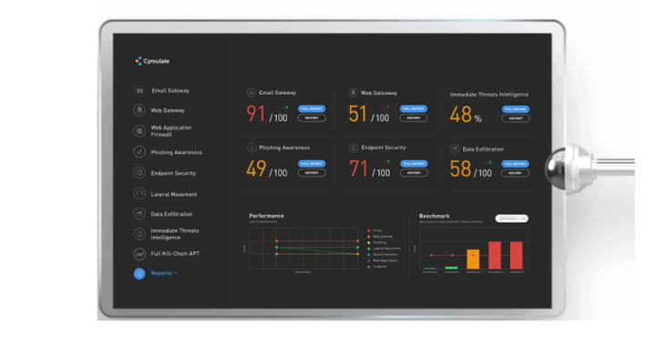This screenshot has width=656, height=364.
Task: Click the Data Exfiltration sidebar icon
Action: (139, 214)
